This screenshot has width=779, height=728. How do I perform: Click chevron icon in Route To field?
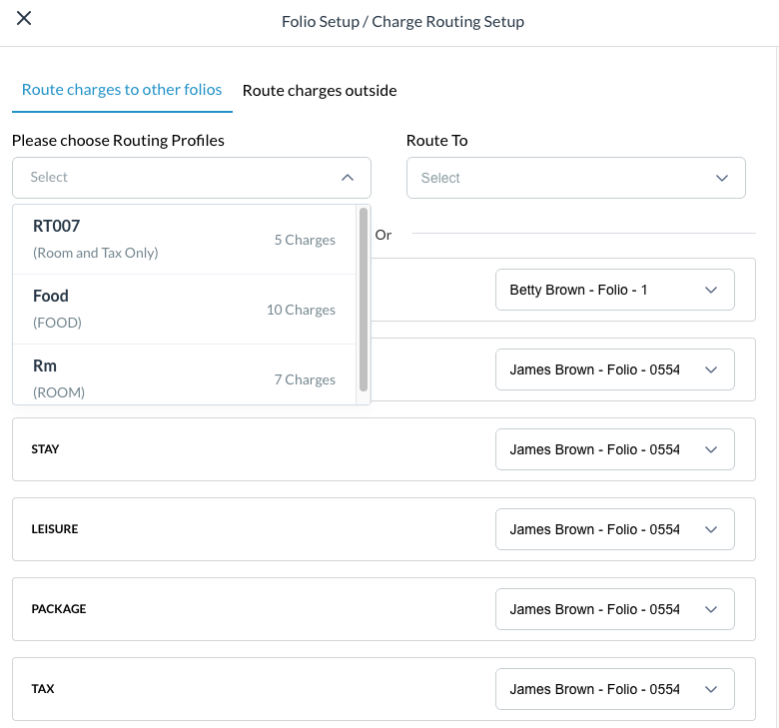click(x=722, y=178)
